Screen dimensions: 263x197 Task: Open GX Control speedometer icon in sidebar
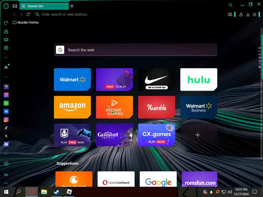pos(6,23)
